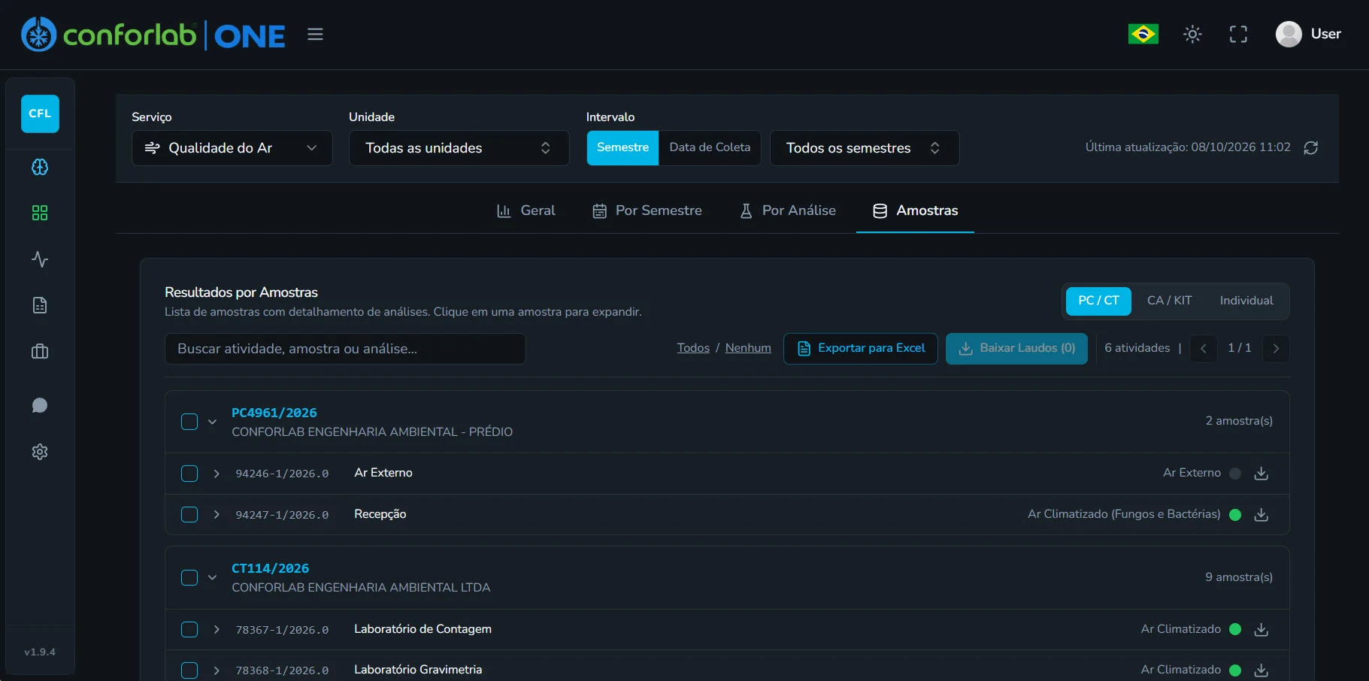Open the hamburger menu next to the logo
The height and width of the screenshot is (681, 1369).
click(x=315, y=35)
